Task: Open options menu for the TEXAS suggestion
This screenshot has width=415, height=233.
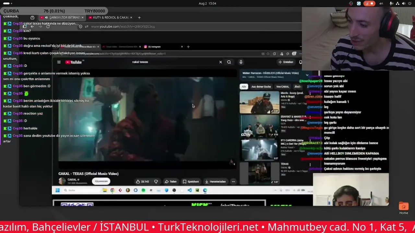Action: (x=310, y=165)
